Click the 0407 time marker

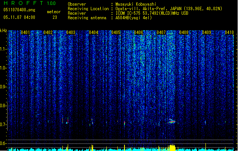[x=161, y=32]
